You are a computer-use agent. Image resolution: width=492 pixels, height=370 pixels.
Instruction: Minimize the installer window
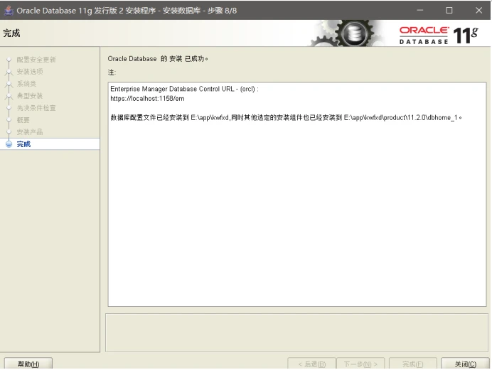[x=419, y=11]
